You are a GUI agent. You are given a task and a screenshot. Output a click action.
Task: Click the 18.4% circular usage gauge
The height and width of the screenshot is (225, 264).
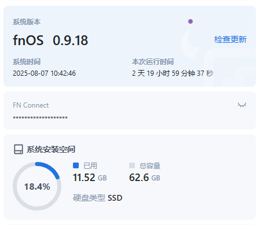click(x=37, y=186)
